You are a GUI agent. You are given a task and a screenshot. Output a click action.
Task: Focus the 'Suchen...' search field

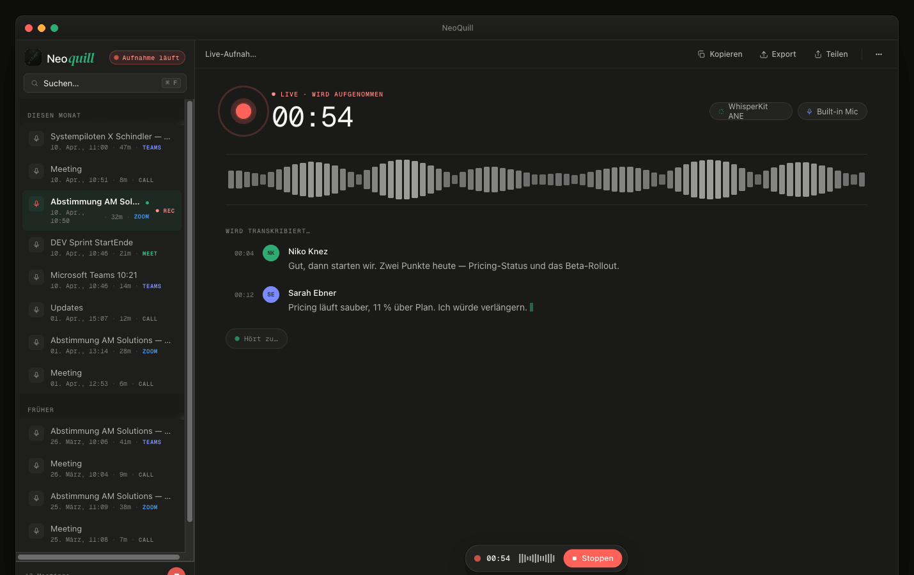[105, 83]
